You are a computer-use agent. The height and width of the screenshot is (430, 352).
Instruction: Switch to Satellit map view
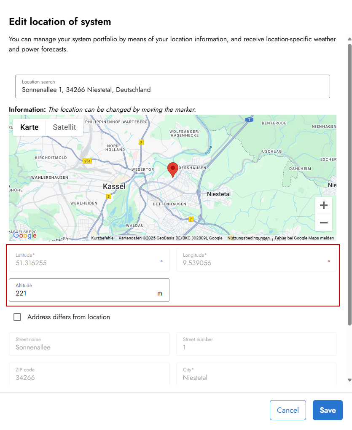64,127
